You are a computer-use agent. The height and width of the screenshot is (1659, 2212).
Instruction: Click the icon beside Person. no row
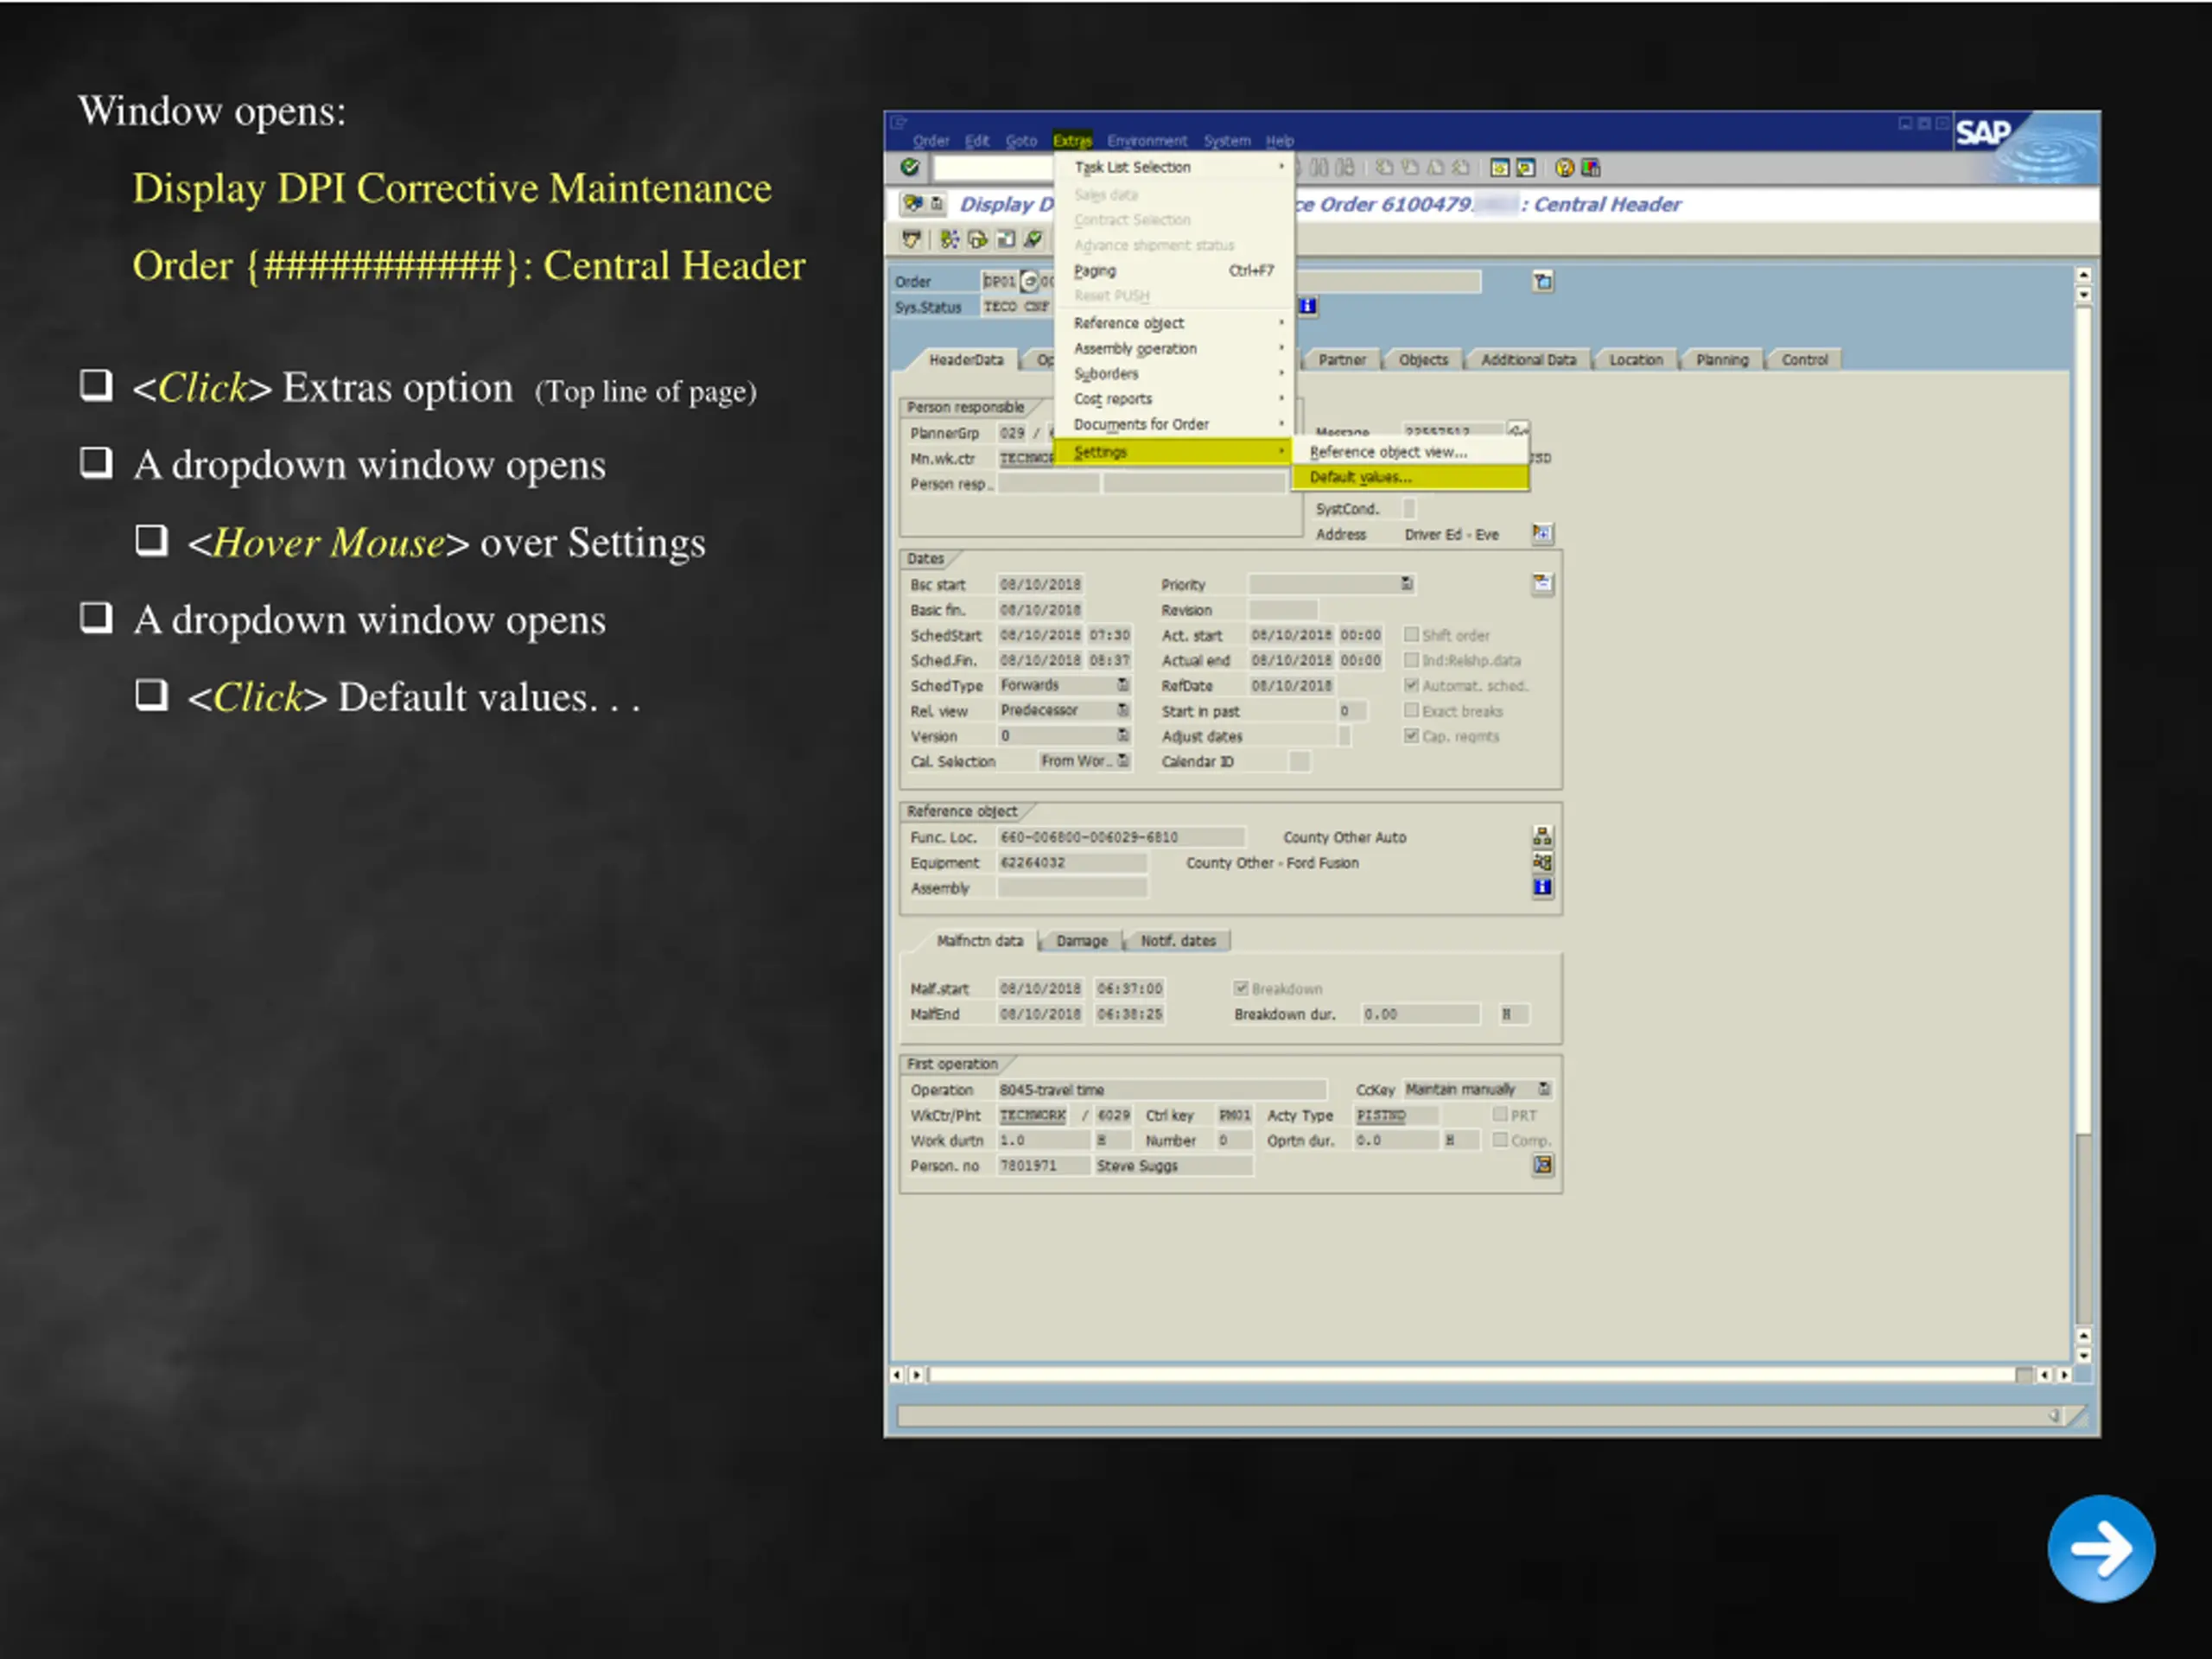(x=1542, y=1165)
